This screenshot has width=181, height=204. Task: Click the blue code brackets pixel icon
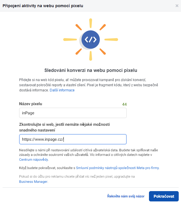click(x=91, y=40)
